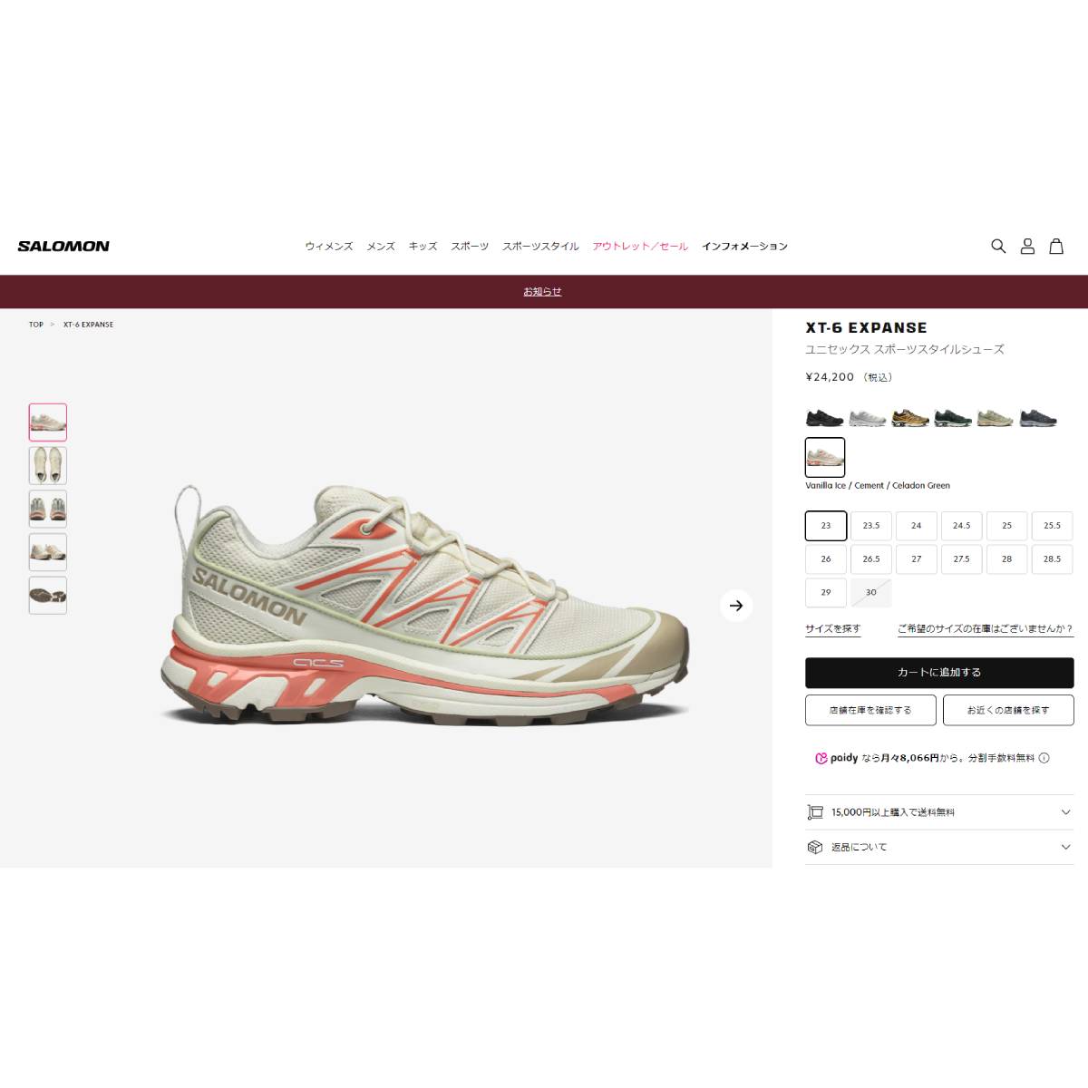
Task: Open the shopping bag icon
Action: (x=1056, y=246)
